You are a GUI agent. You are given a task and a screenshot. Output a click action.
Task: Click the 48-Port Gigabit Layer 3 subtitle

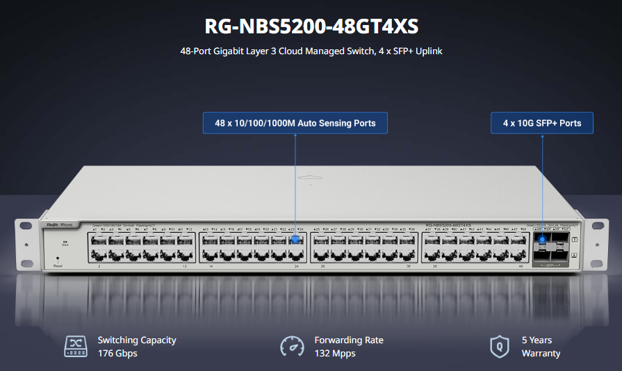(x=311, y=51)
